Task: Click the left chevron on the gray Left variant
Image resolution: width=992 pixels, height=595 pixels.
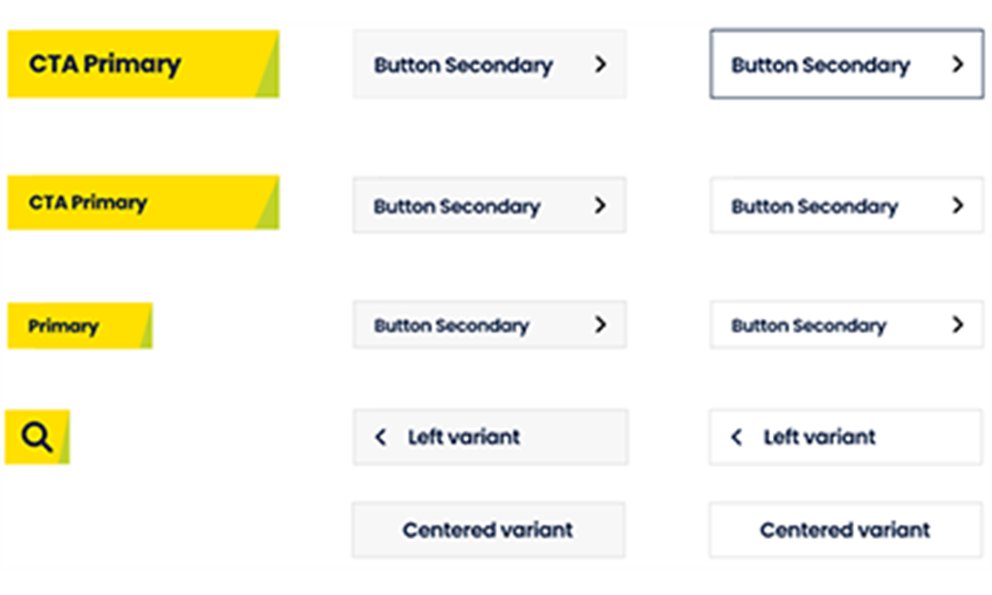Action: point(381,438)
